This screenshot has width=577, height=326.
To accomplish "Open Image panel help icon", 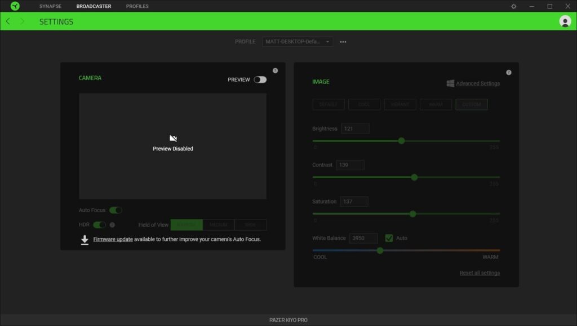I will click(x=509, y=73).
